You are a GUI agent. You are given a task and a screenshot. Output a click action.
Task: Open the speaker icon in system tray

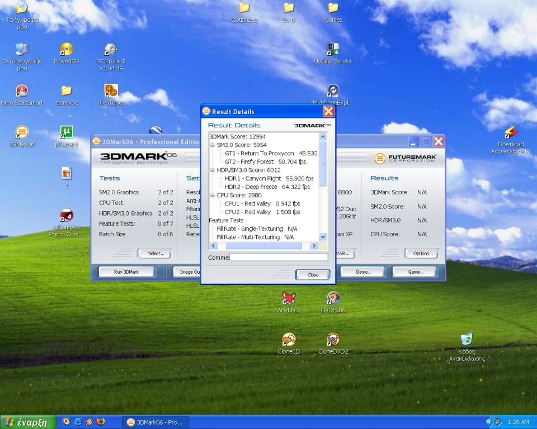[497, 422]
